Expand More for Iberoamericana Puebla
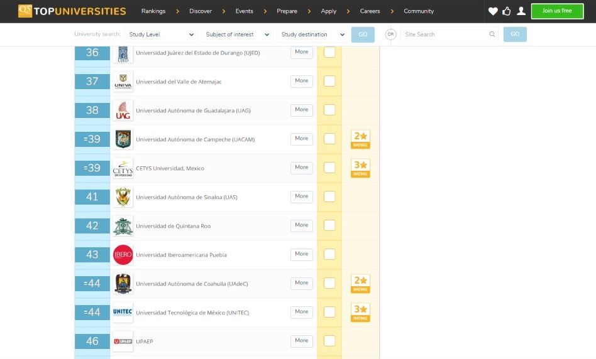The image size is (596, 359). point(302,254)
